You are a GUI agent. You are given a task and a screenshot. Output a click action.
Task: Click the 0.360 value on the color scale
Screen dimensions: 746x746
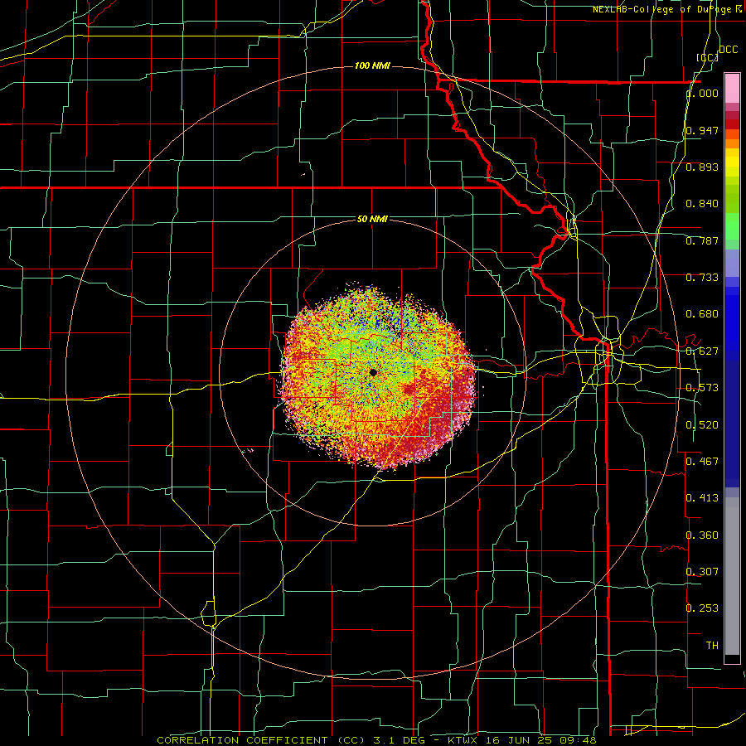702,535
